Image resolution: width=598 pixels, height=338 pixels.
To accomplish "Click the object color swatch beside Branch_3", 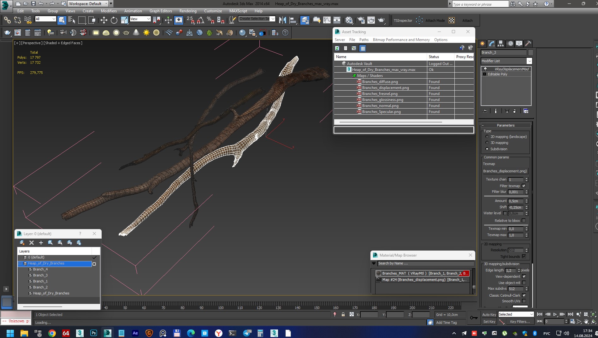I will coord(530,52).
